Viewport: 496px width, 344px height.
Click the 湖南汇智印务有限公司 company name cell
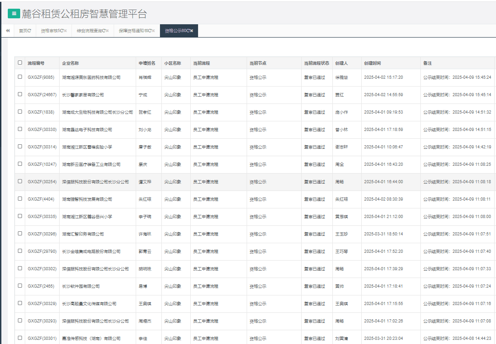click(83, 234)
